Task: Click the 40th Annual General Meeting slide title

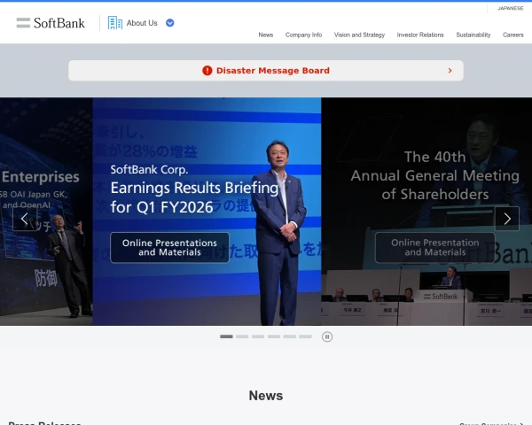Action: pos(435,175)
